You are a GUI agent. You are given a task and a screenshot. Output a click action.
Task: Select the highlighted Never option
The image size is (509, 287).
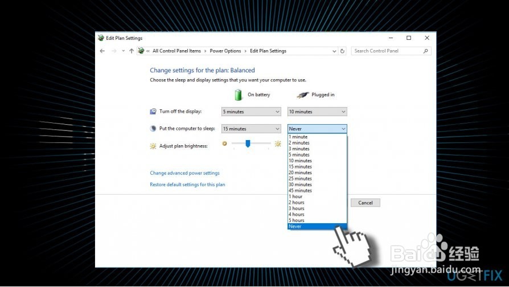click(x=317, y=226)
